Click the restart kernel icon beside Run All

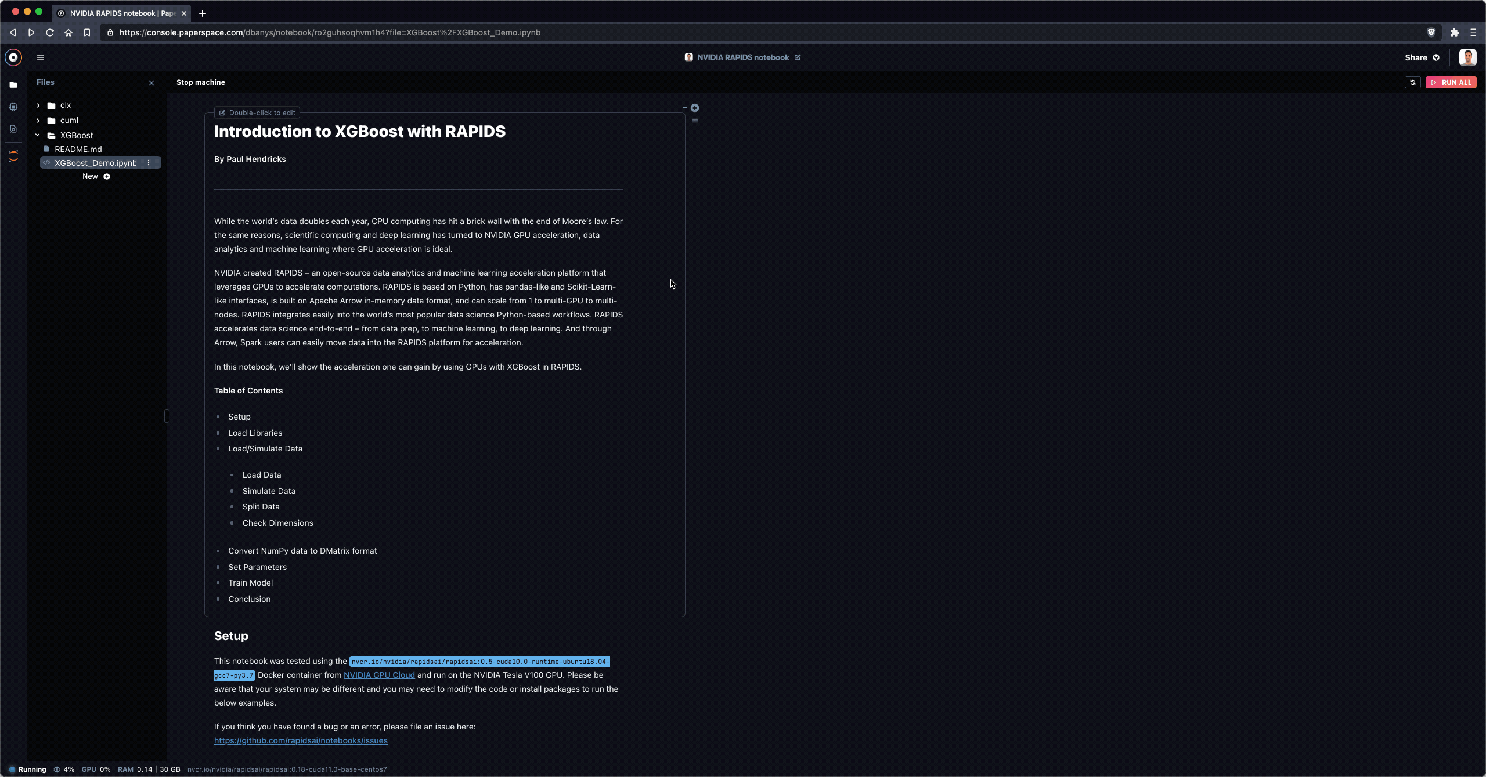click(1413, 82)
